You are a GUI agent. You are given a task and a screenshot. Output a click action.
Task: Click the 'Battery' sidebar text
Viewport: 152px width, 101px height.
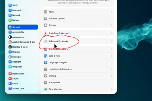click(16, 20)
